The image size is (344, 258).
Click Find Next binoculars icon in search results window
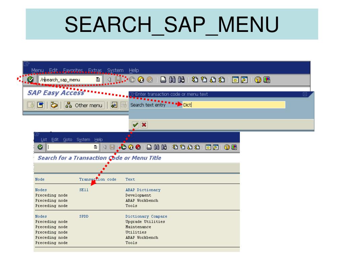point(164,147)
